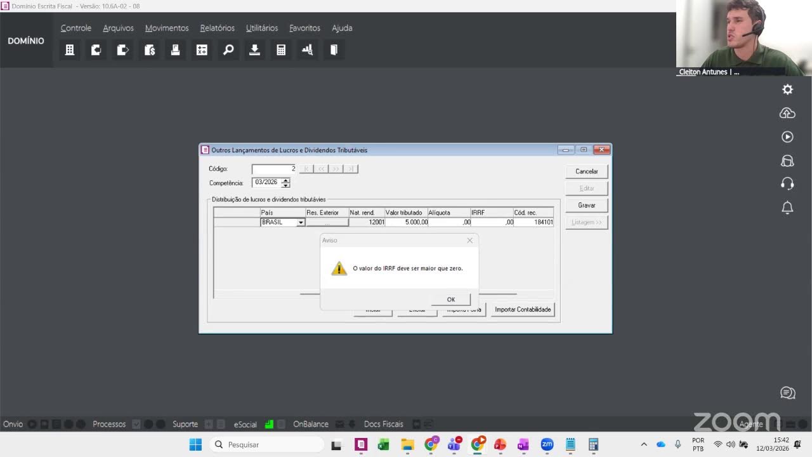Click the Res. Exterior ellipsis button
The height and width of the screenshot is (457, 812).
click(327, 222)
